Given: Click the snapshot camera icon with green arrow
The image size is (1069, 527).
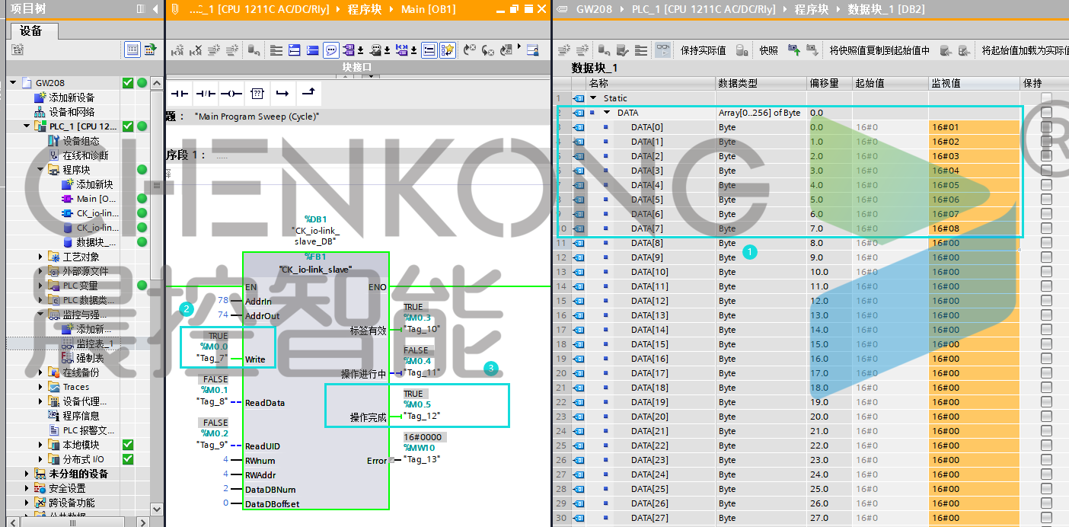Looking at the screenshot, I should [793, 50].
